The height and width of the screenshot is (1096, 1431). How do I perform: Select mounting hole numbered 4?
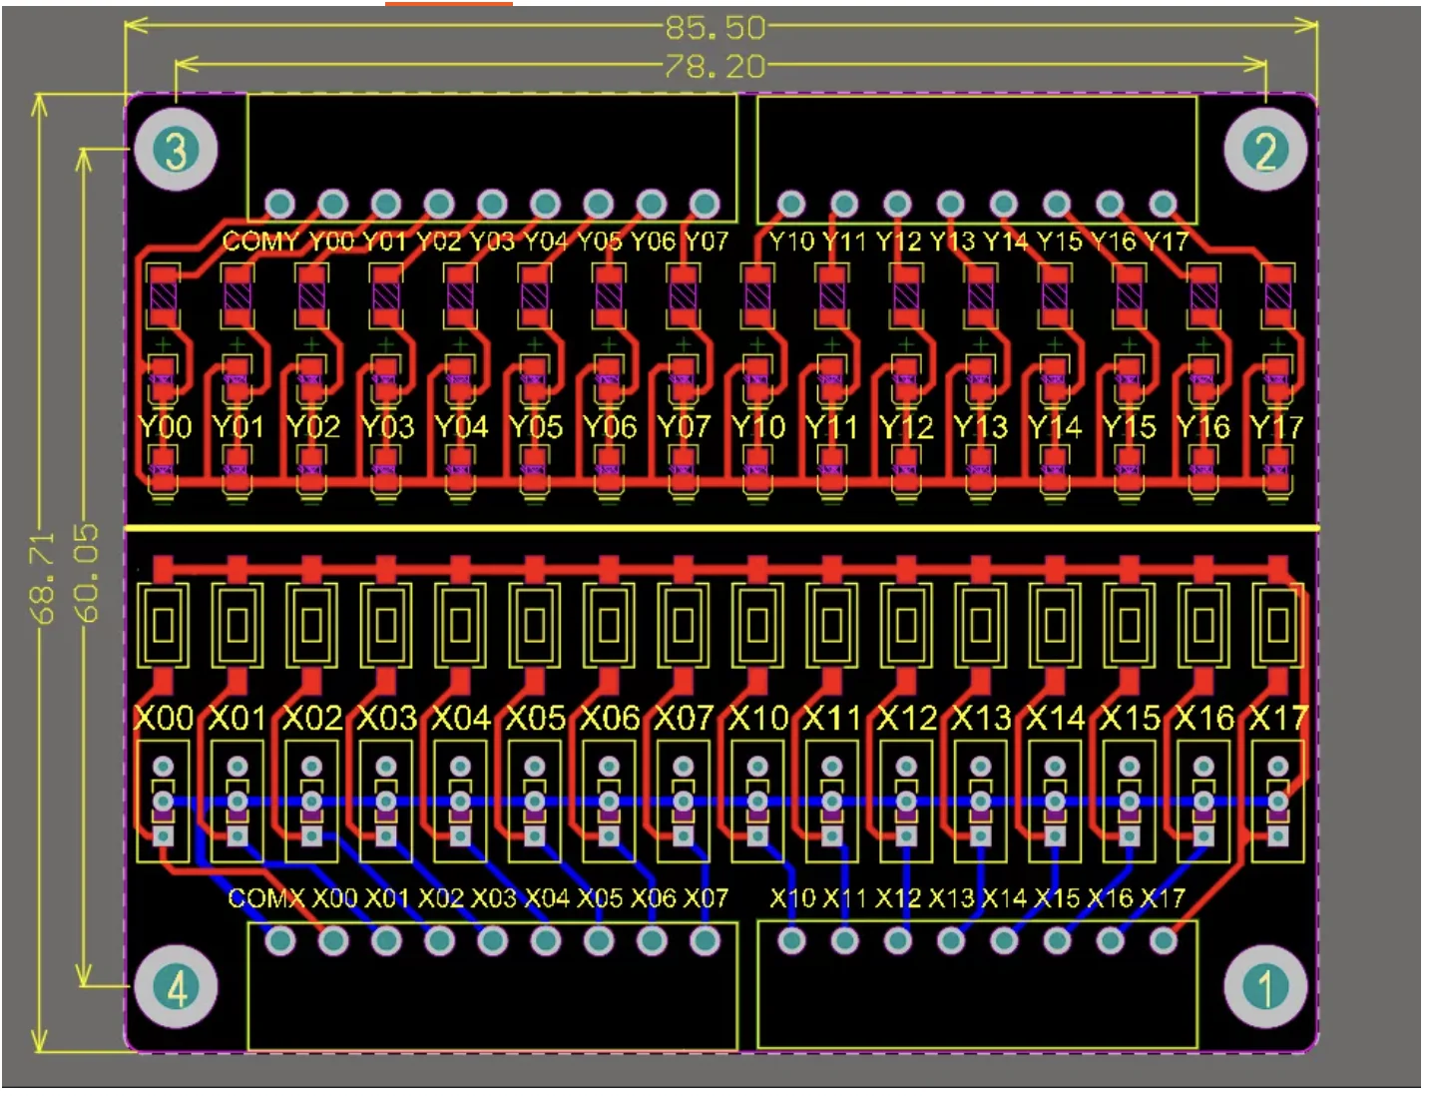(x=176, y=986)
